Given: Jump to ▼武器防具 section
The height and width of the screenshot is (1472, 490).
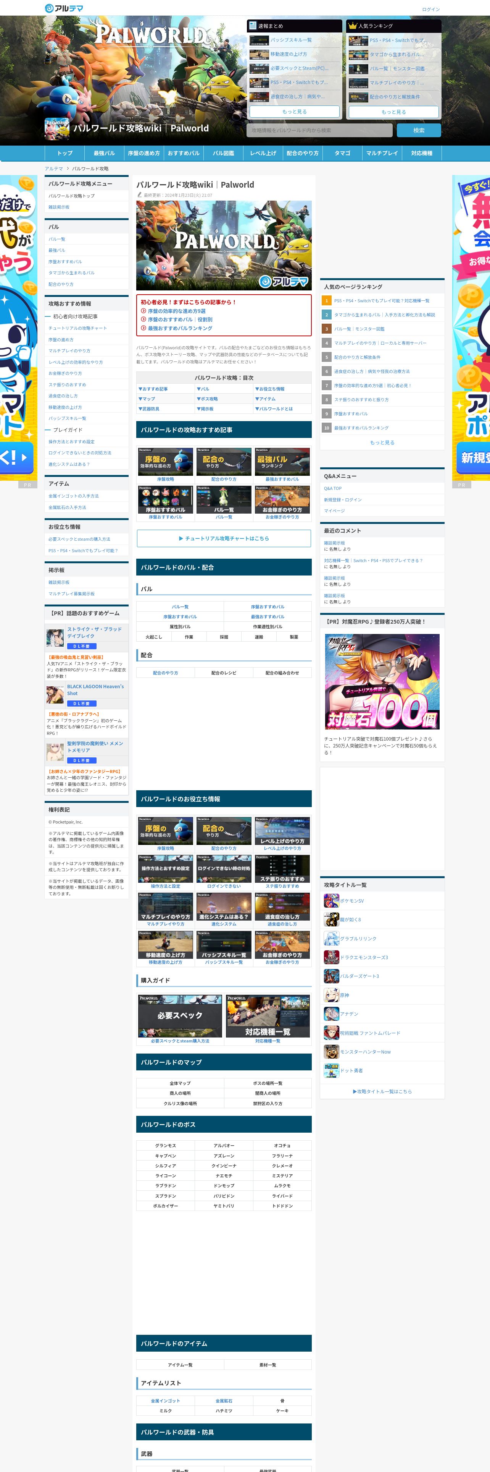Looking at the screenshot, I should (149, 409).
